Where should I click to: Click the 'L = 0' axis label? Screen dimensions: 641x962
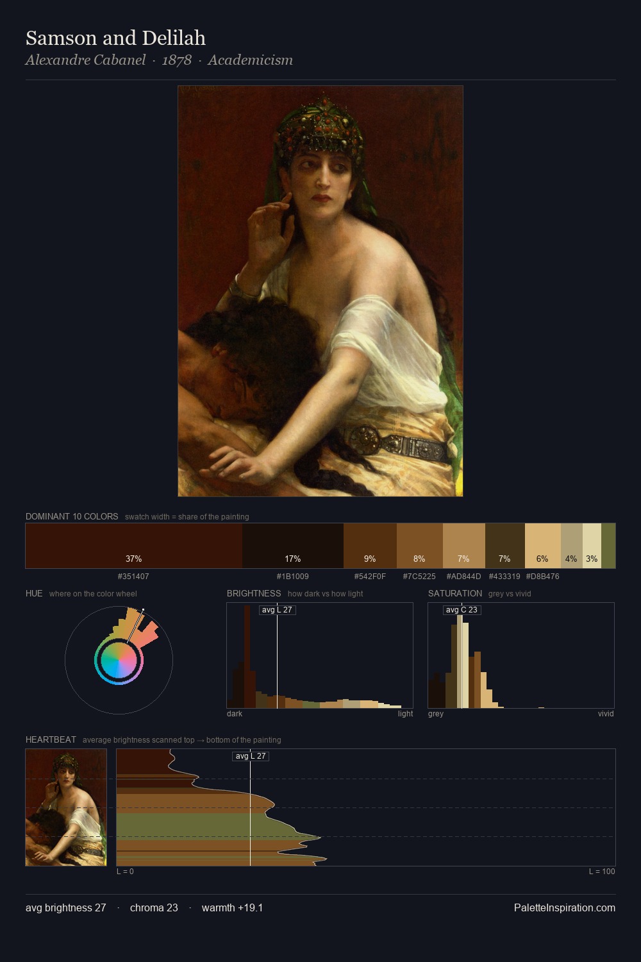tap(125, 872)
